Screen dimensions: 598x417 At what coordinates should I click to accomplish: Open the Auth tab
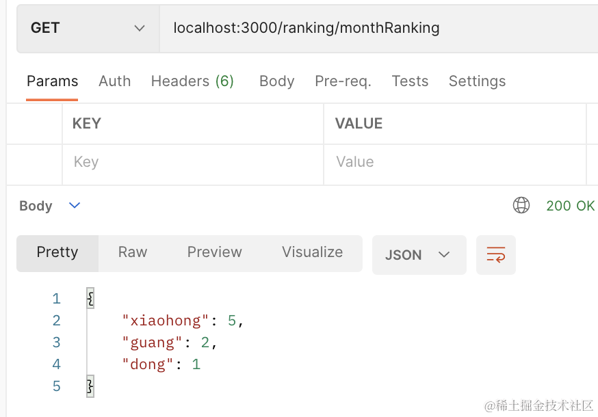pyautogui.click(x=114, y=81)
